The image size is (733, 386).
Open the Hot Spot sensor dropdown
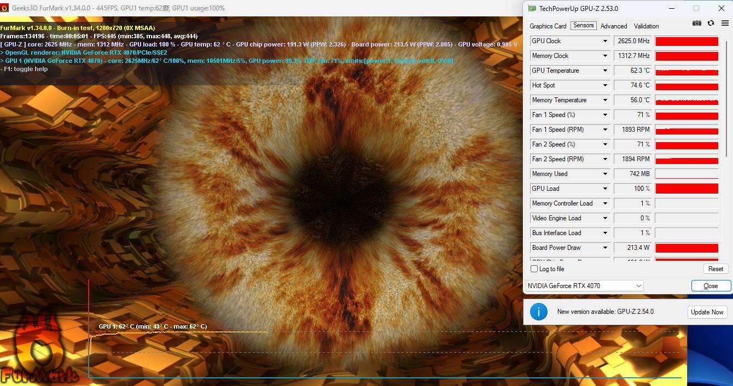605,85
